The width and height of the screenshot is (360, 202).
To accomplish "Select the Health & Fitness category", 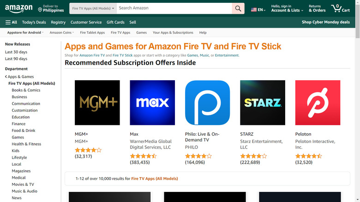I will (26, 144).
